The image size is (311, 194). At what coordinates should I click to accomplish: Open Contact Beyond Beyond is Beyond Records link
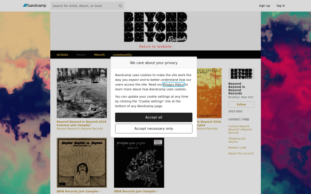240,129
